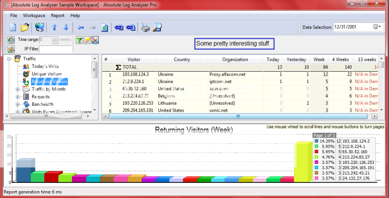Screen dimensions: 389x198
Task: Click the blue legend swatch for 193.108.124.3
Action: pyautogui.click(x=316, y=141)
